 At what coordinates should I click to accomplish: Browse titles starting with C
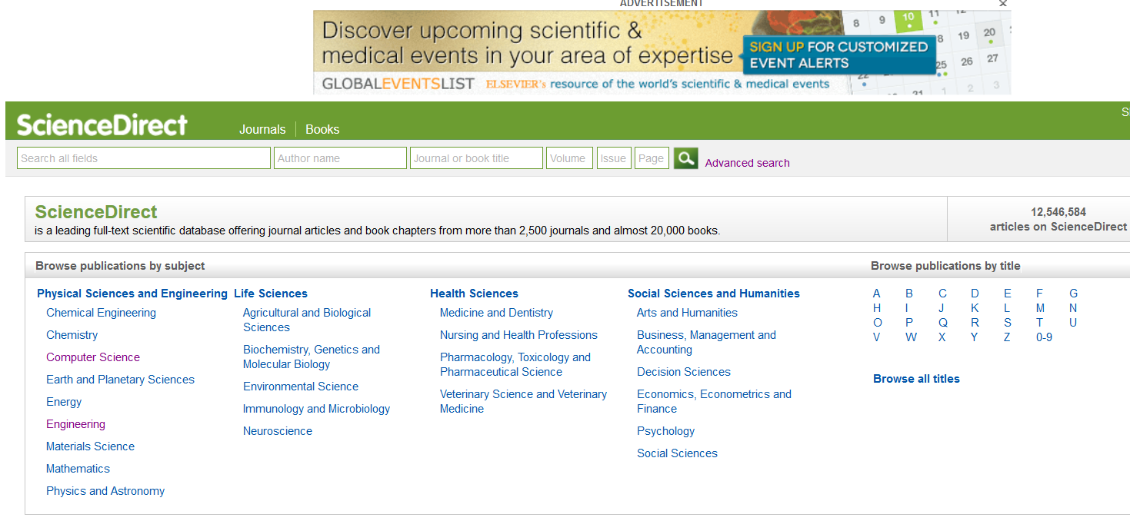click(942, 294)
